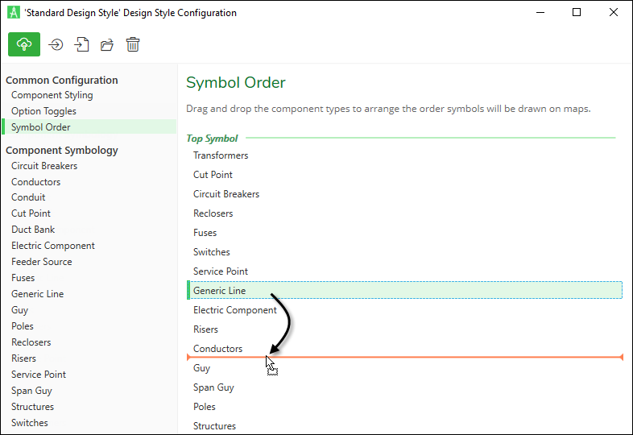Open Feeder Source in Component Symbology
Viewport: 633px width, 435px height.
click(42, 262)
